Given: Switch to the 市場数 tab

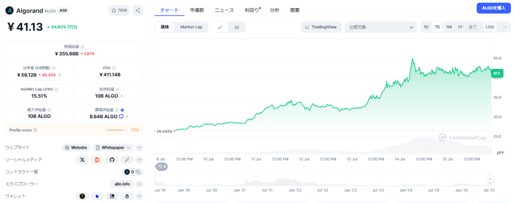Looking at the screenshot, I should 197,10.
